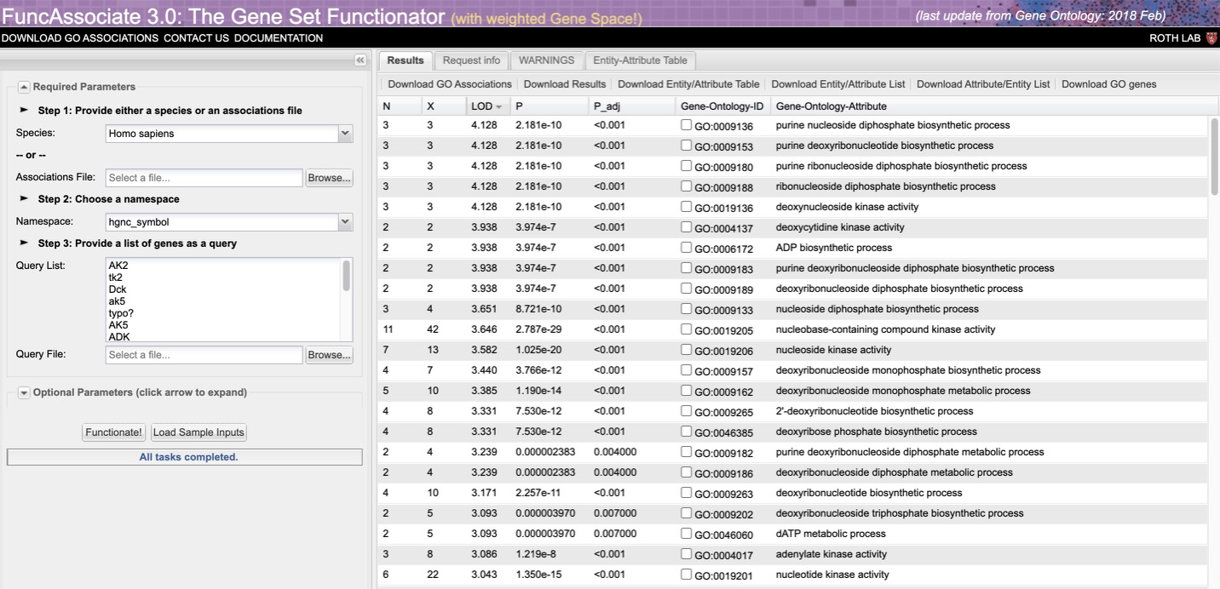
Task: Click the Query List scrollbar
Action: coord(347,276)
